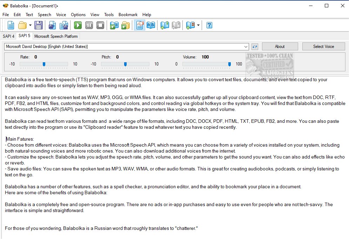Click the refresh voice icon beside the voice list

tap(255, 47)
